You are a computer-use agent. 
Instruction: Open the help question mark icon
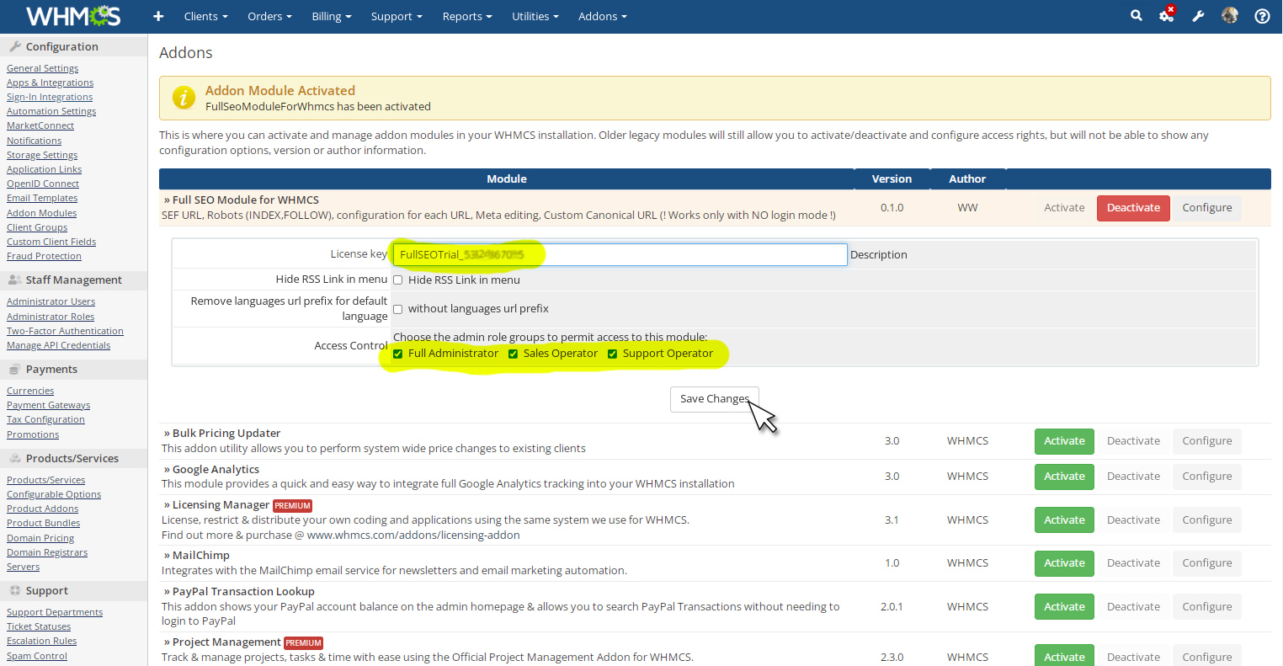coord(1262,16)
